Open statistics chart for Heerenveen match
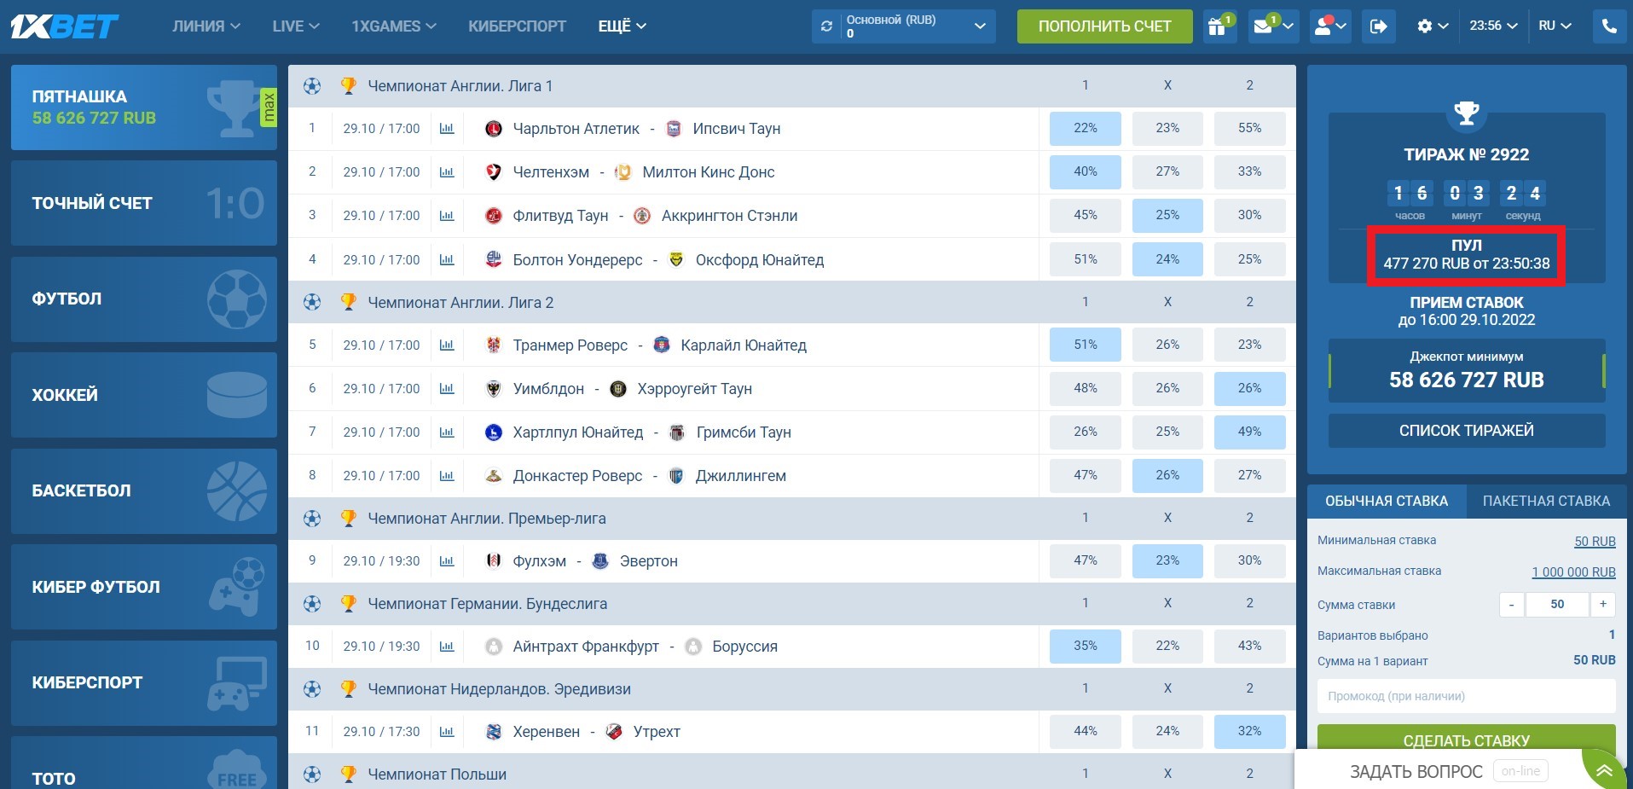Viewport: 1633px width, 789px height. pyautogui.click(x=447, y=732)
